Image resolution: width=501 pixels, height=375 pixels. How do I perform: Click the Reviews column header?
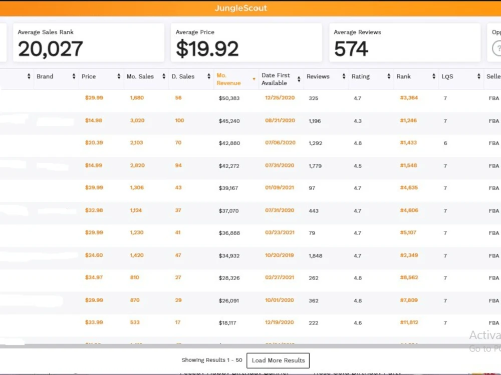coord(318,76)
